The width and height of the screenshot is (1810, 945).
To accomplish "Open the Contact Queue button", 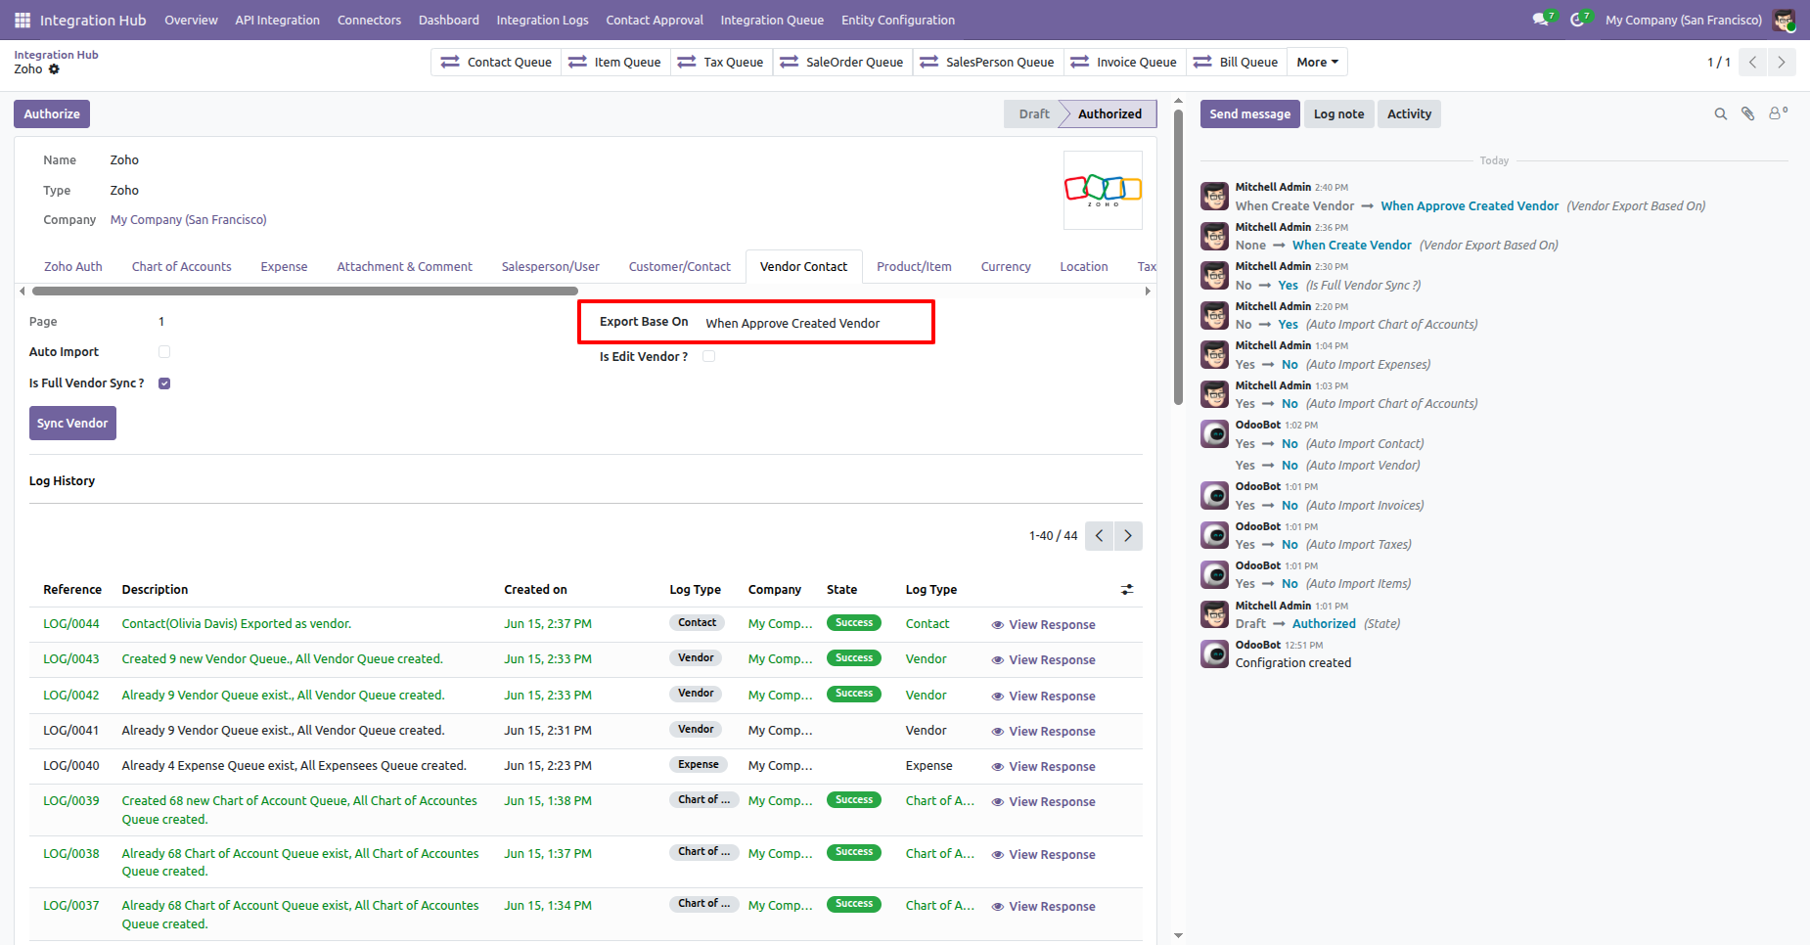I will (x=496, y=62).
